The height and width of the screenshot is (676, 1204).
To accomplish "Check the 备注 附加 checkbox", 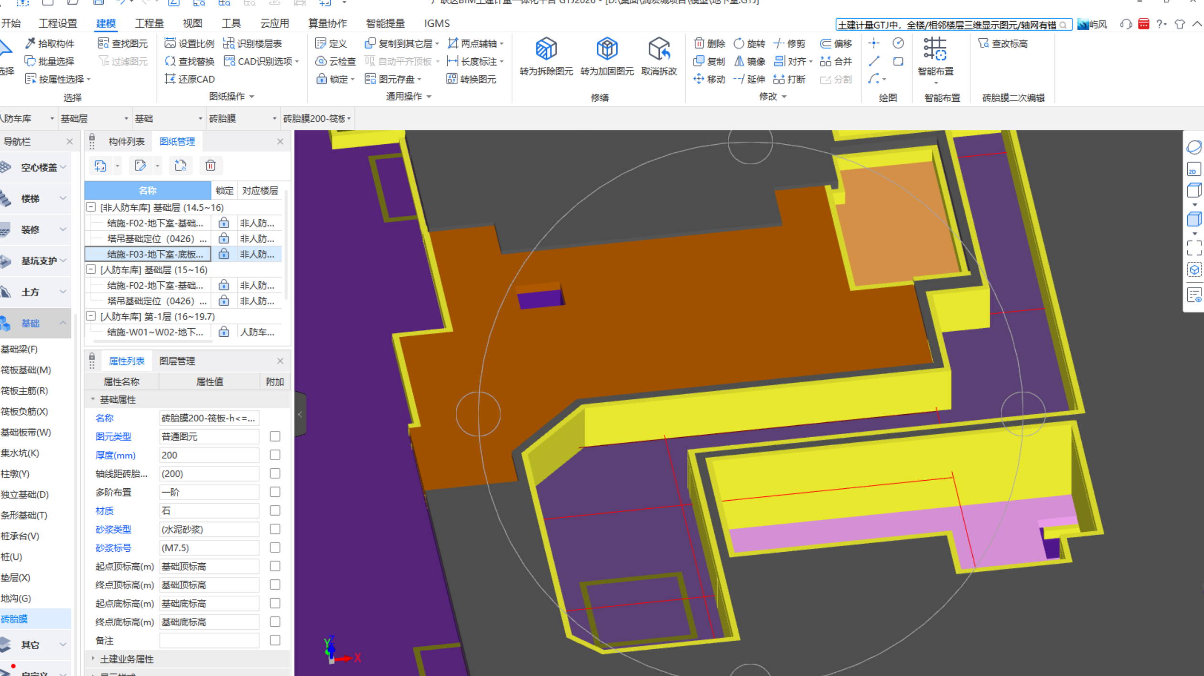I will pyautogui.click(x=275, y=640).
